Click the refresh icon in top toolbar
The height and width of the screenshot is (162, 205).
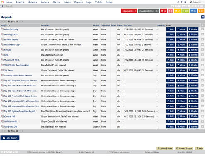coord(178,2)
